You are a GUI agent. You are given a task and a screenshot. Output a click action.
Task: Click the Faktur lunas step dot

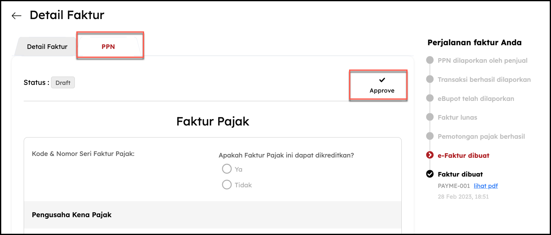pos(430,117)
